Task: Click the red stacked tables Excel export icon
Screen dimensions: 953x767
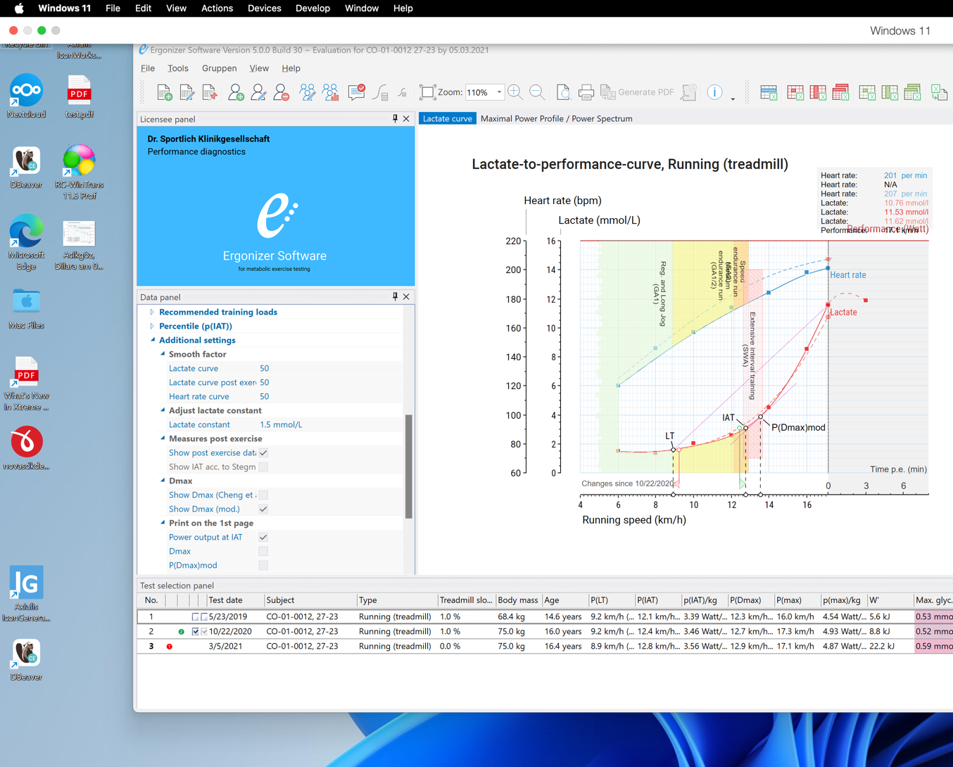Action: click(x=840, y=92)
